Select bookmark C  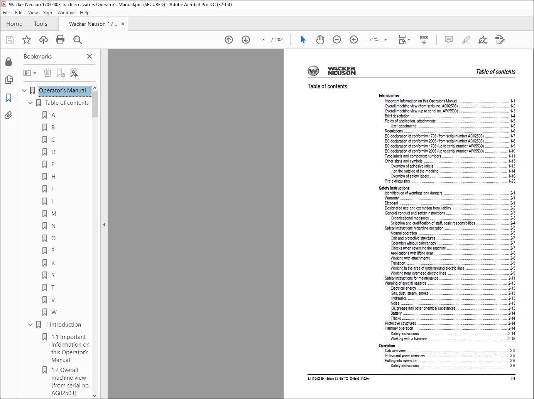pos(53,140)
